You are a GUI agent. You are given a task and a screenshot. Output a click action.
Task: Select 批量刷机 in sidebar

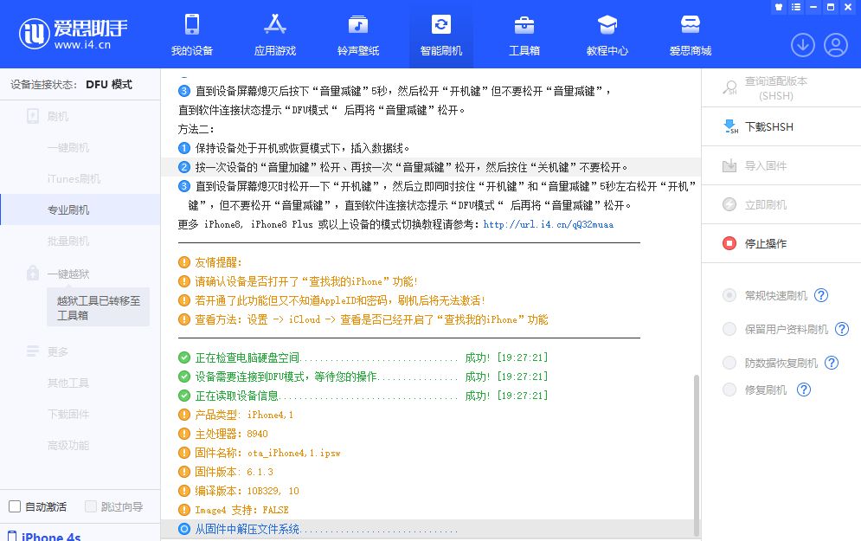pyautogui.click(x=68, y=242)
